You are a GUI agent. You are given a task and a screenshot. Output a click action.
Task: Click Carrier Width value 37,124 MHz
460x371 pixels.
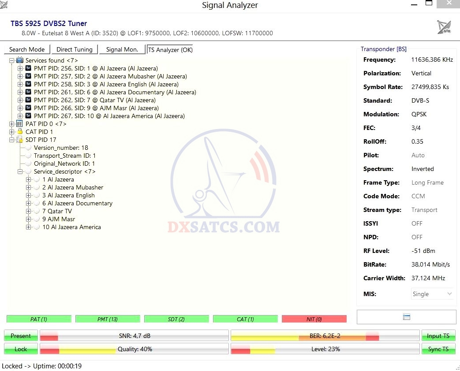(428, 278)
